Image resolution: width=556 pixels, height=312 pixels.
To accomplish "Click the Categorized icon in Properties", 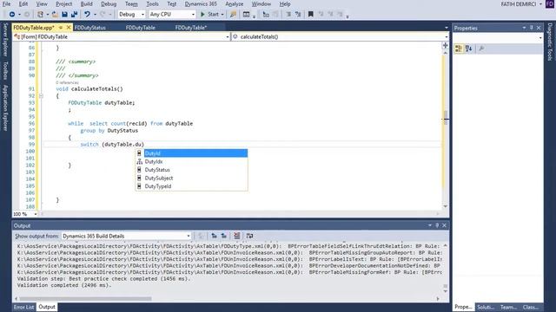I will point(459,49).
